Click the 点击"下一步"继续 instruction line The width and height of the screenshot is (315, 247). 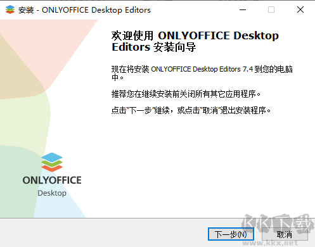[x=191, y=110]
